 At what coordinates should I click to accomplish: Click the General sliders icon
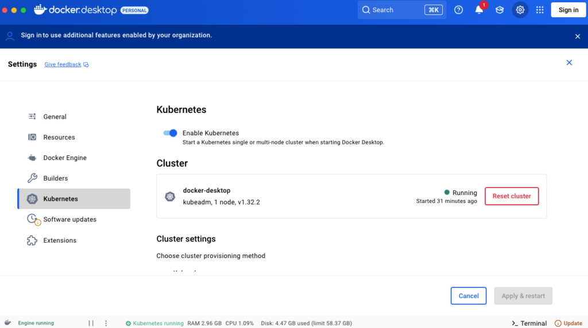pos(32,116)
